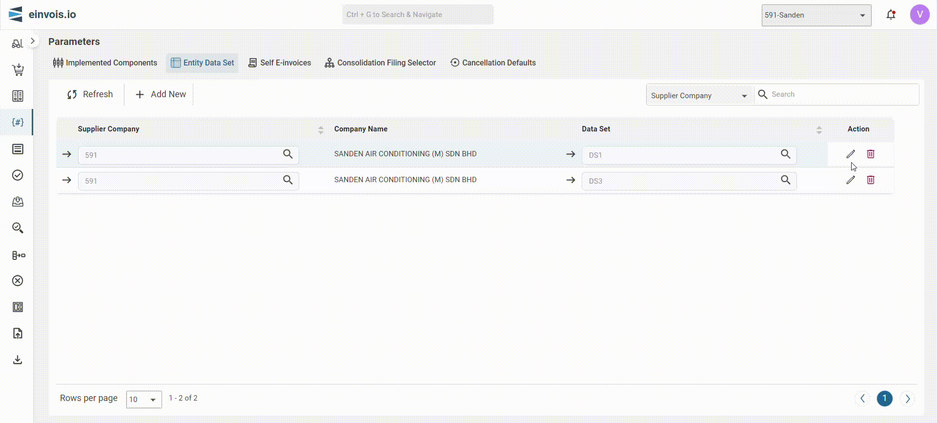
Task: Open the user avatar V menu
Action: tap(919, 15)
